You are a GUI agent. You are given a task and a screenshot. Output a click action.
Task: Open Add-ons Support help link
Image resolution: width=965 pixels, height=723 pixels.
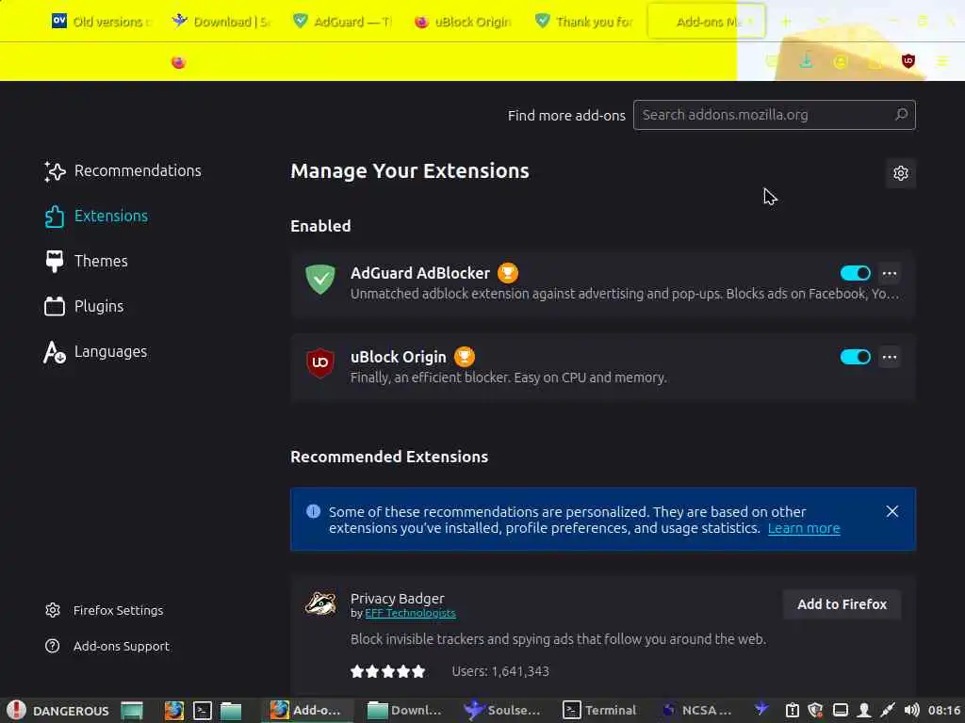107,646
